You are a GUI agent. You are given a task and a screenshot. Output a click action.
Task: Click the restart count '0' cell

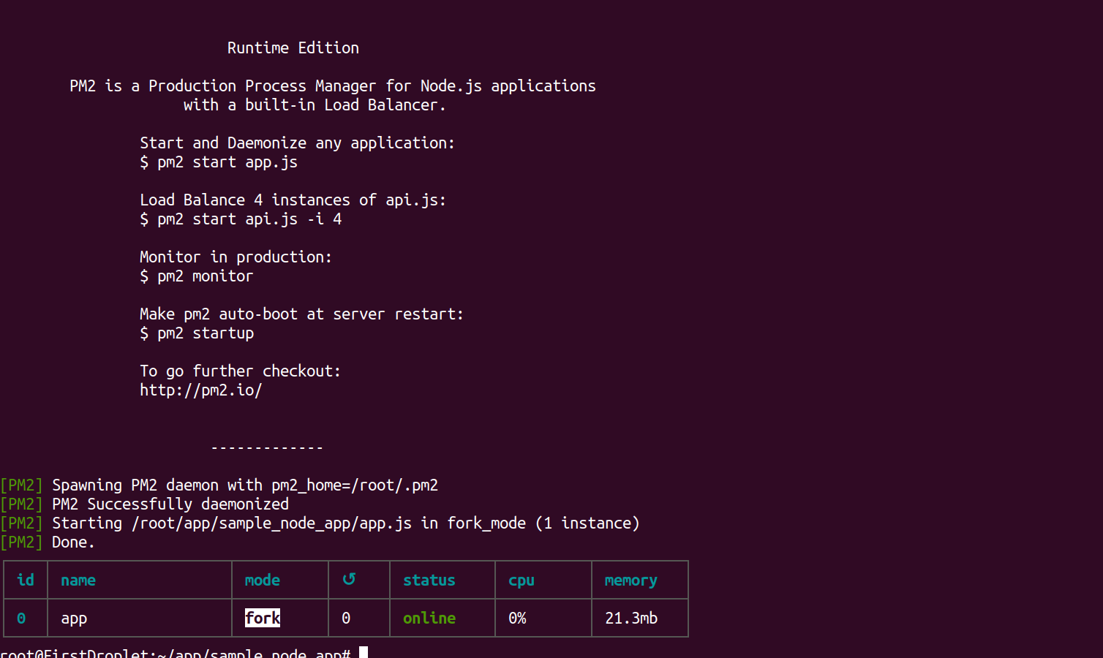pyautogui.click(x=346, y=618)
